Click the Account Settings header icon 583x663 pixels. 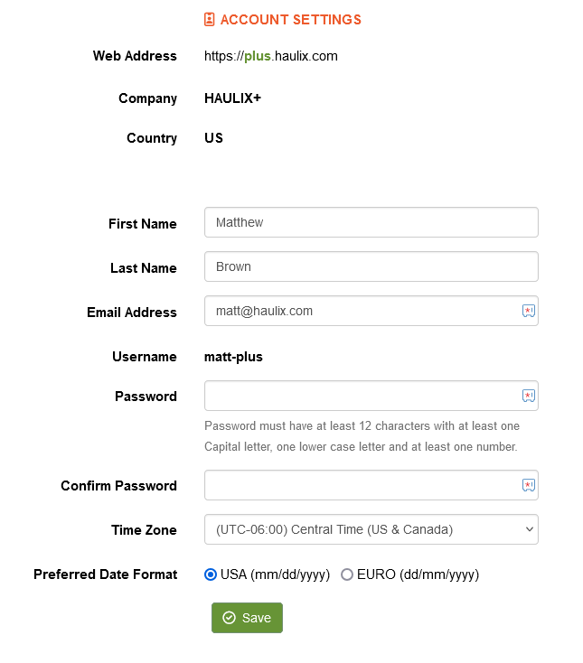tap(210, 19)
